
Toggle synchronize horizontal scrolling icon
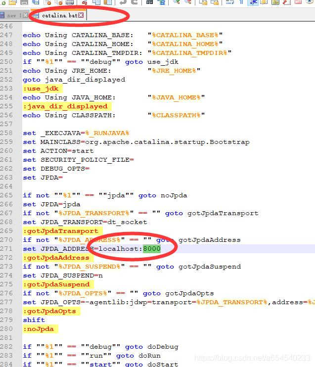[215, 2]
